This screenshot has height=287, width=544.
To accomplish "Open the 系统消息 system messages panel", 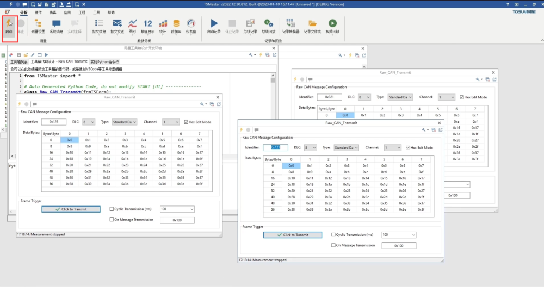I will point(56,24).
